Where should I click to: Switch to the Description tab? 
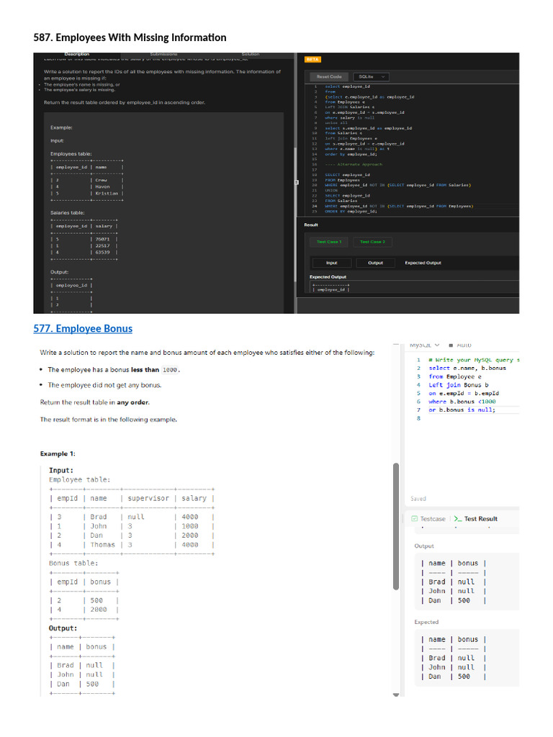pos(76,55)
